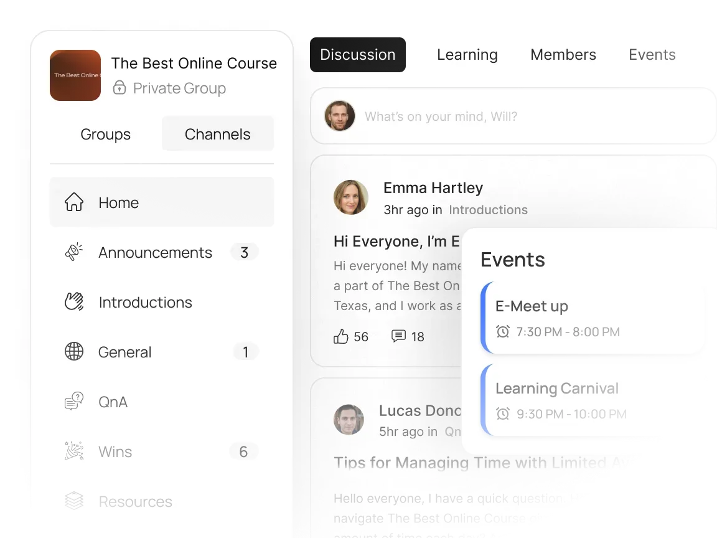This screenshot has width=717, height=538.
Task: Open Lucas's name link
Action: 419,410
